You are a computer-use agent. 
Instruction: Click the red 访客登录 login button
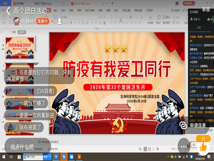[189, 4]
